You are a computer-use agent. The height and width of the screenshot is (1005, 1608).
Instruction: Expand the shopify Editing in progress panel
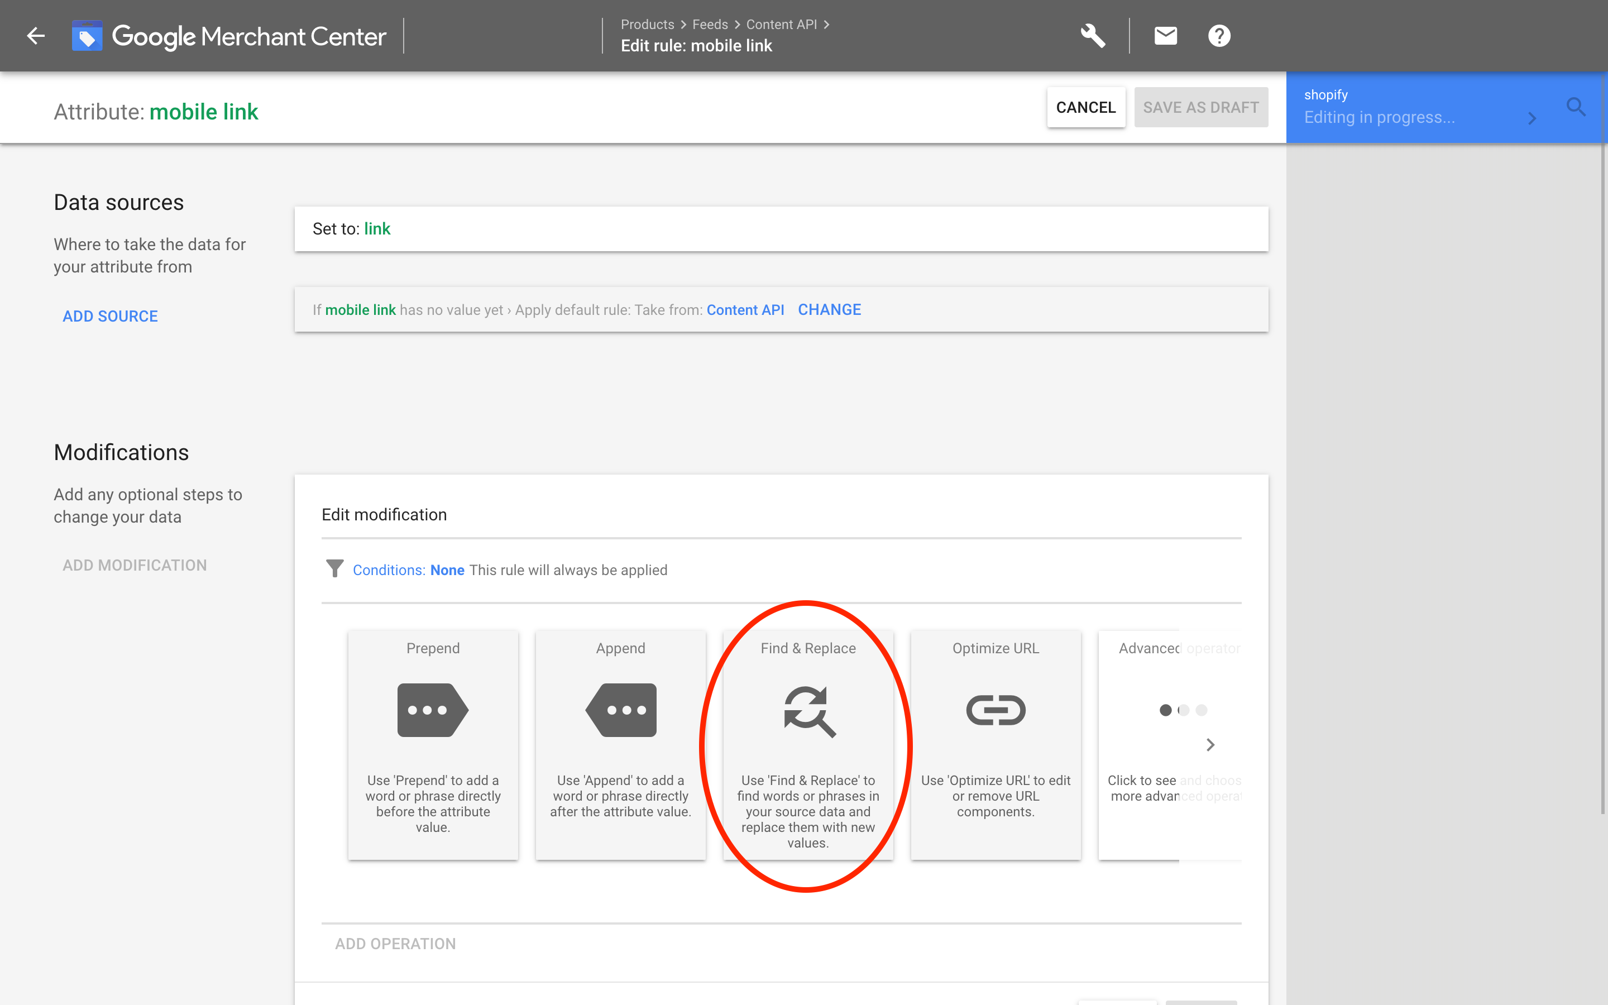[1532, 118]
